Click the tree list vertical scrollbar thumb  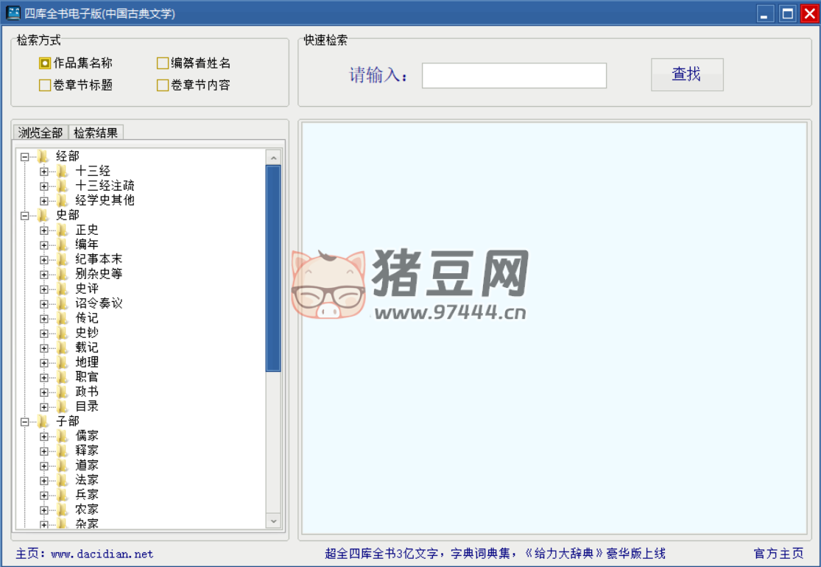(x=273, y=268)
